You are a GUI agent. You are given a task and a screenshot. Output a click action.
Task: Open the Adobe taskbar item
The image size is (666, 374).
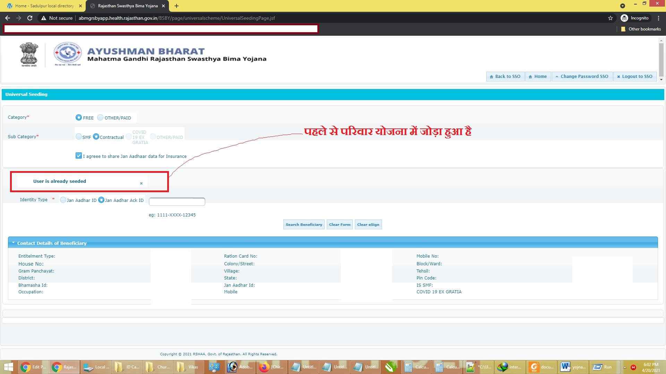pyautogui.click(x=240, y=367)
